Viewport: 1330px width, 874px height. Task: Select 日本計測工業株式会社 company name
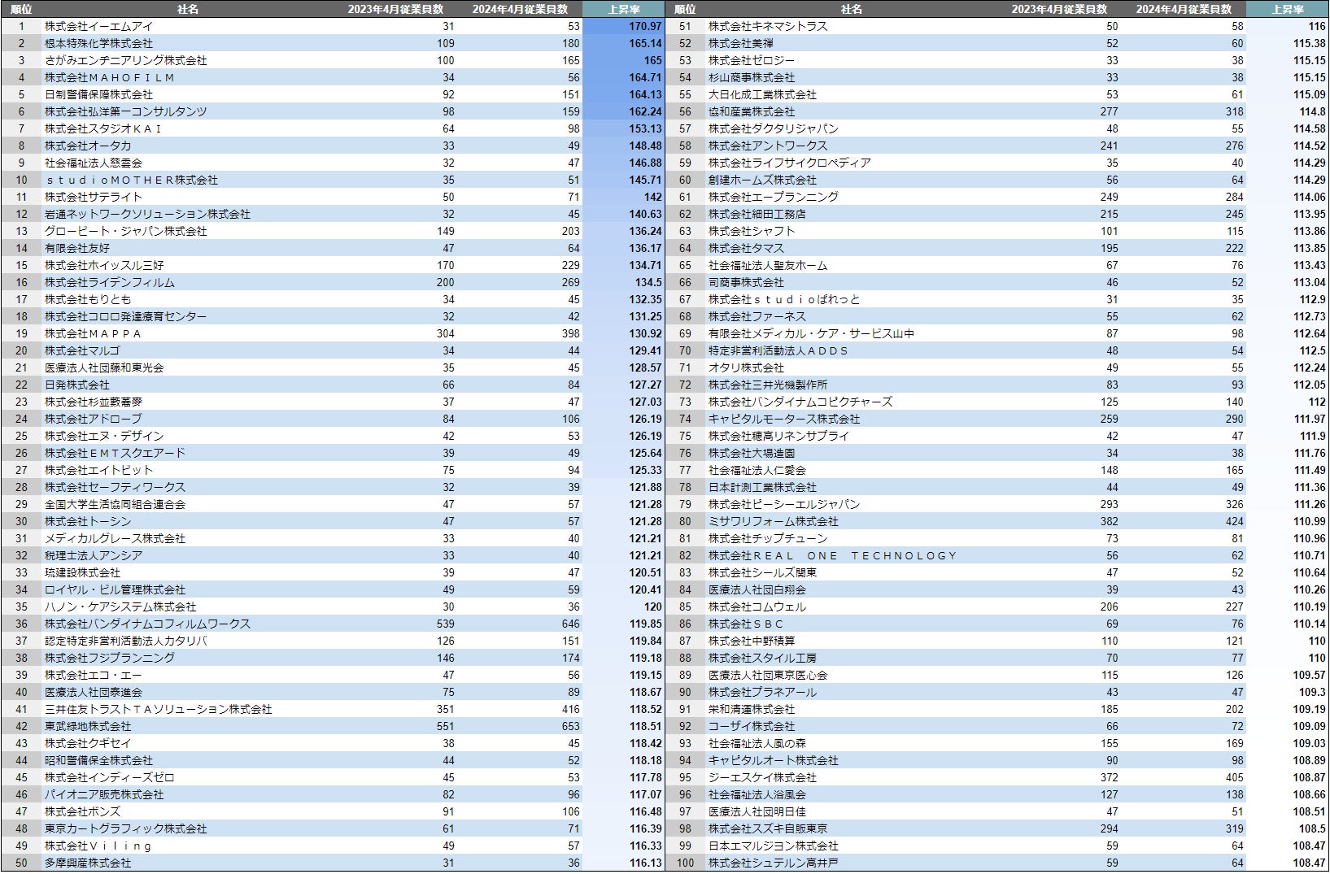(x=762, y=487)
